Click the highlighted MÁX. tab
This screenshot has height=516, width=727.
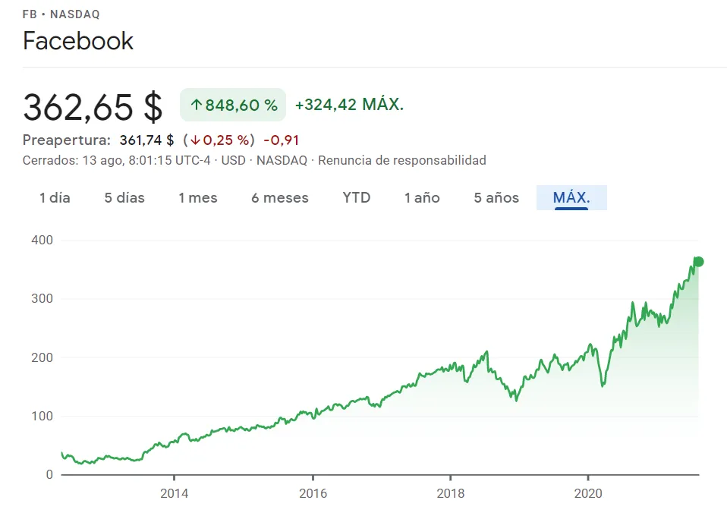[571, 198]
